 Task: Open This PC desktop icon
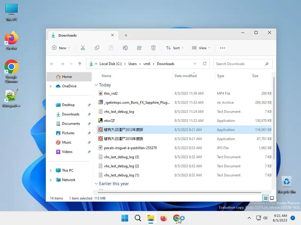click(11, 12)
